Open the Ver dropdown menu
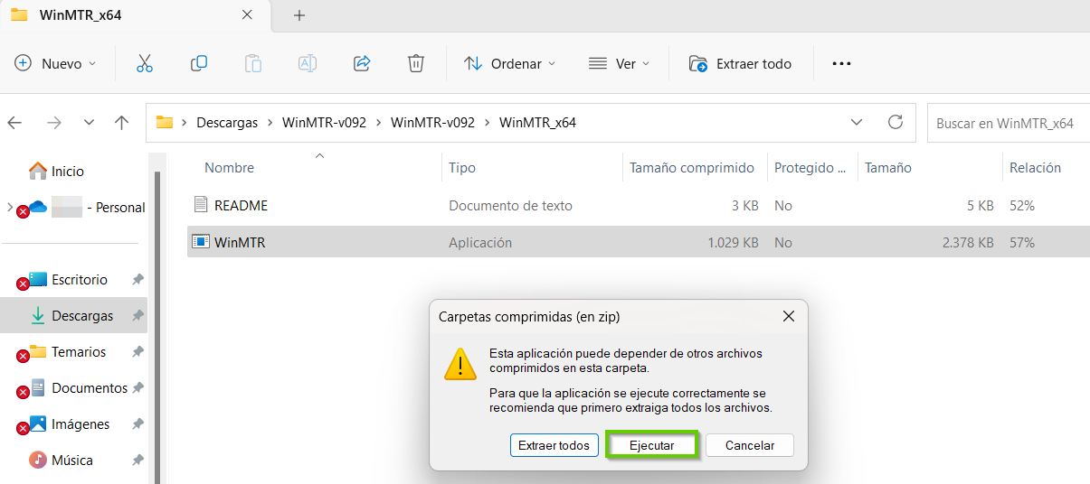Screen dimensions: 1090x484 click(620, 63)
